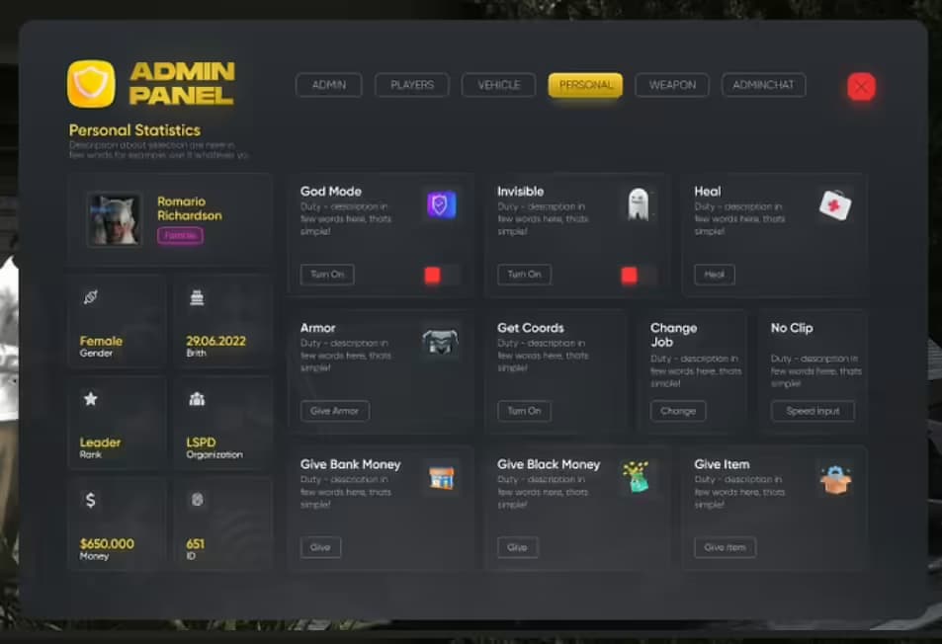Click the Give Armor button
The width and height of the screenshot is (942, 644).
335,411
